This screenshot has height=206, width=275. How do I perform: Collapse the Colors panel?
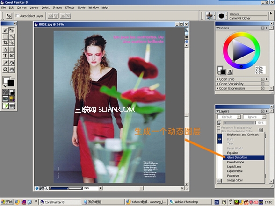pos(217,28)
